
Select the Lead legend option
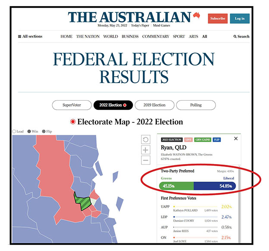click(x=15, y=131)
